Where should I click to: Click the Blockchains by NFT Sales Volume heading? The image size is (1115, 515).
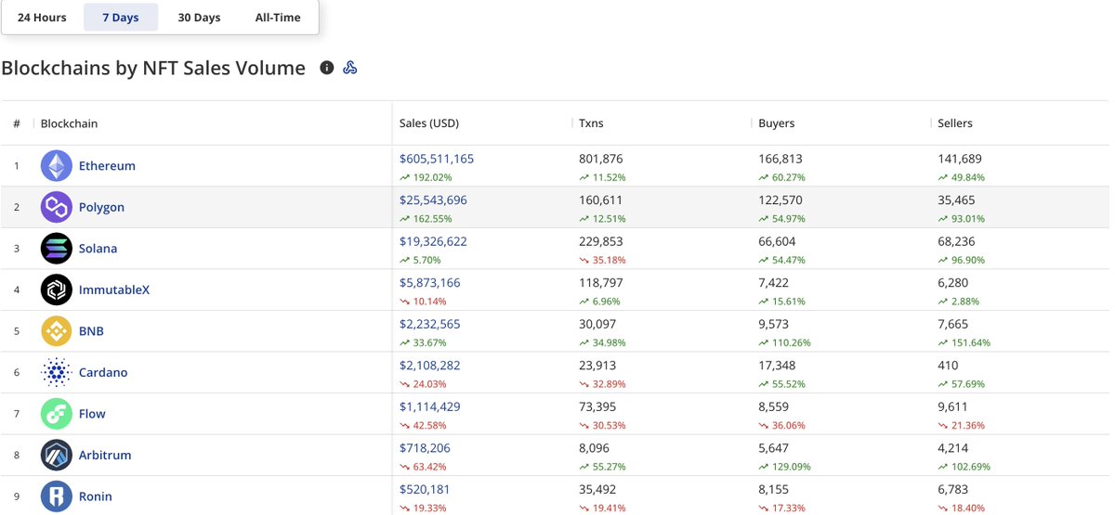(x=153, y=68)
